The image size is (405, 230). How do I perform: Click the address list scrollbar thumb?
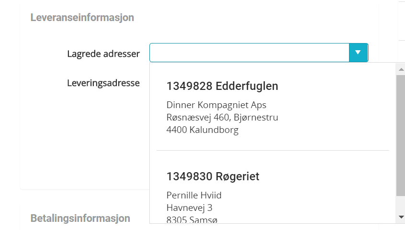[x=401, y=134]
